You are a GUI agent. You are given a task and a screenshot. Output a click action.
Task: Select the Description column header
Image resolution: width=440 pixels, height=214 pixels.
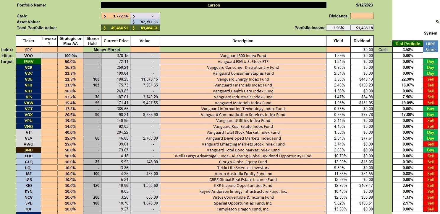click(243, 41)
